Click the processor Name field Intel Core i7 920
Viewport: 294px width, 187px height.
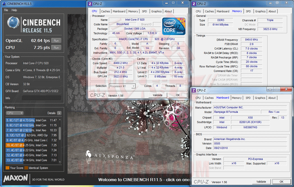135,20
